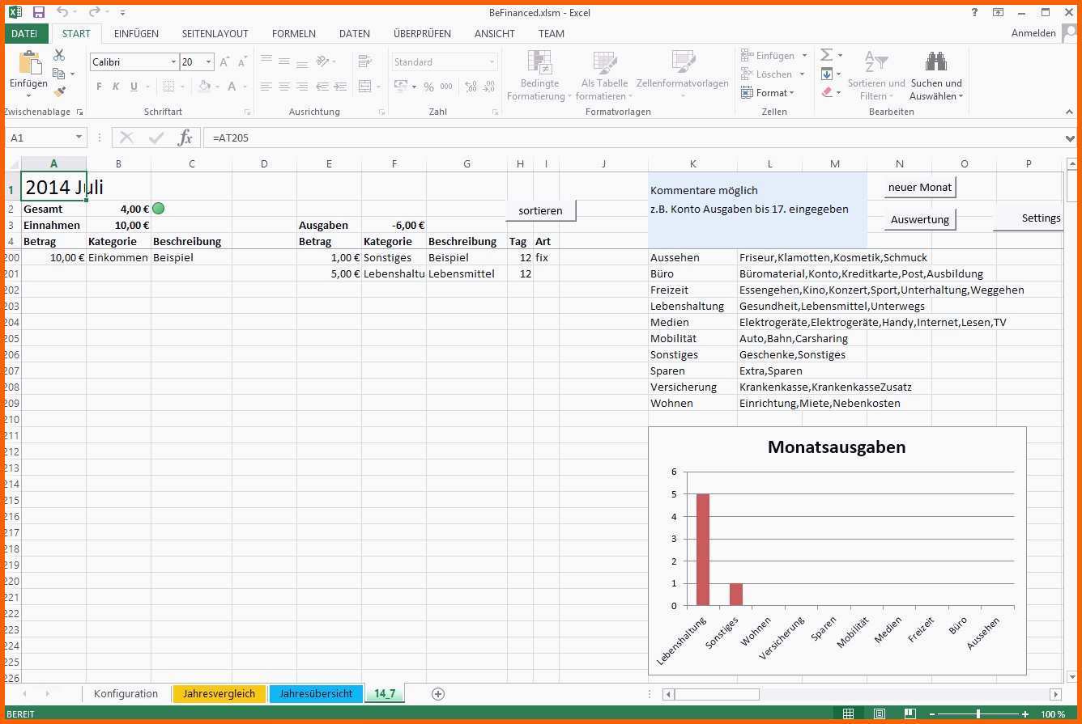1082x724 pixels.
Task: Click the Einfügen clipboard paste icon
Action: (29, 63)
